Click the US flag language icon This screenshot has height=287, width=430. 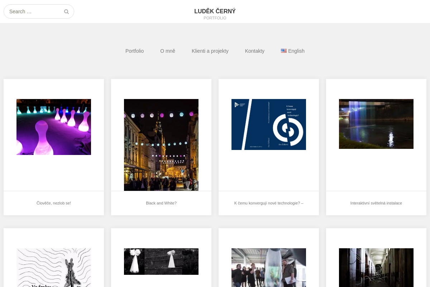pyautogui.click(x=284, y=51)
